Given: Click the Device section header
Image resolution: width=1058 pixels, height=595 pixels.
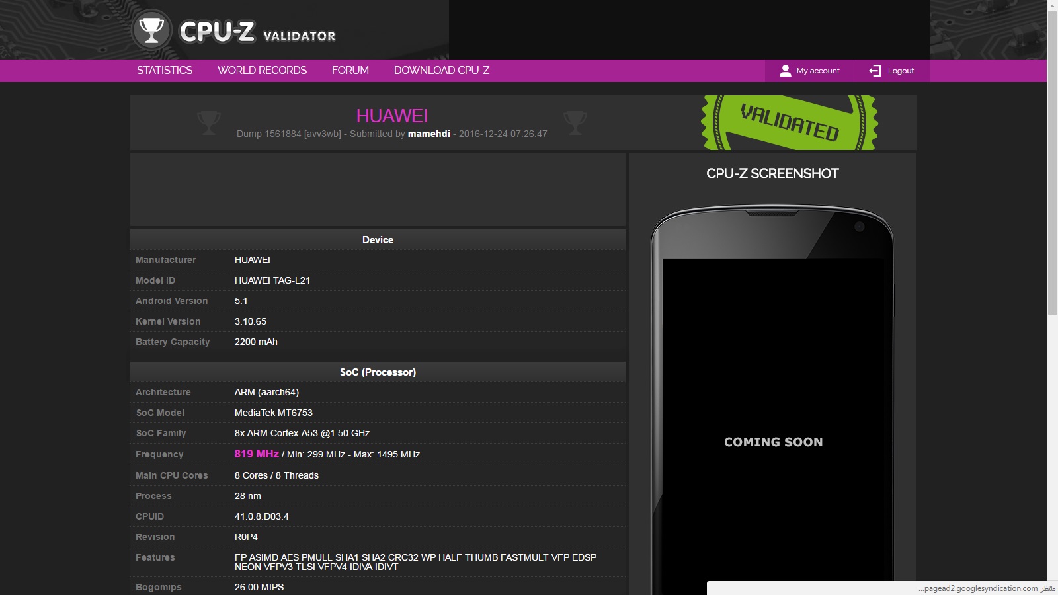Looking at the screenshot, I should coord(378,240).
